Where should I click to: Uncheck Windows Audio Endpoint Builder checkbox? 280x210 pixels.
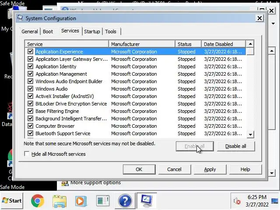[x=30, y=81]
